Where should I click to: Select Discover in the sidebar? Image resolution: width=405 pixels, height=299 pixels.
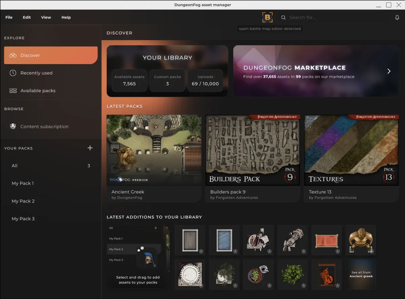tap(51, 55)
